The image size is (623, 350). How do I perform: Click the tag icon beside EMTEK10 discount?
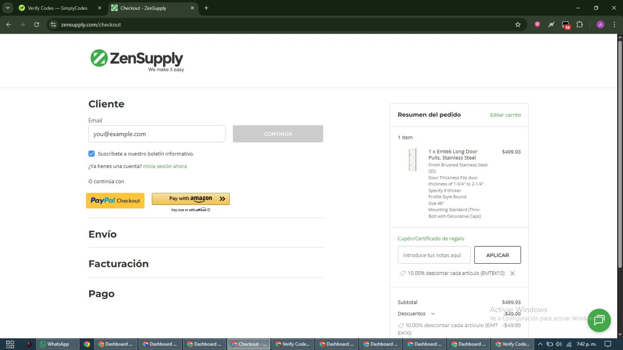(x=402, y=273)
